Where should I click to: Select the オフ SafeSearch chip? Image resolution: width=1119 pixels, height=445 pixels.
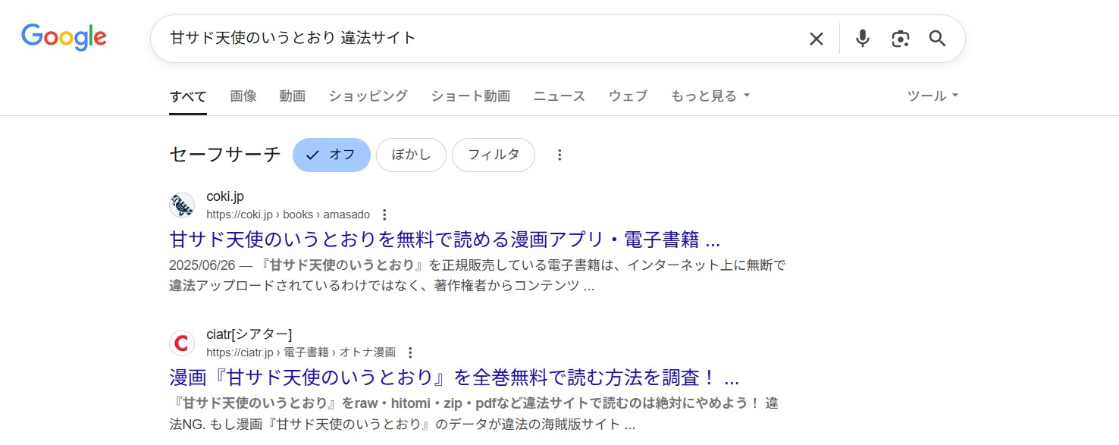[x=331, y=155]
